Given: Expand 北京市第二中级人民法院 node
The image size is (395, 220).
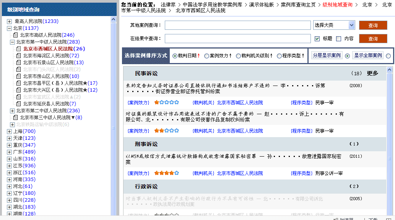Looking at the screenshot, I should pos(12,111).
